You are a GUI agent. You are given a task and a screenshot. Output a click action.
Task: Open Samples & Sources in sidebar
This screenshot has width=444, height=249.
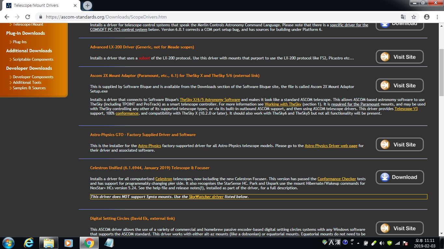pyautogui.click(x=29, y=88)
